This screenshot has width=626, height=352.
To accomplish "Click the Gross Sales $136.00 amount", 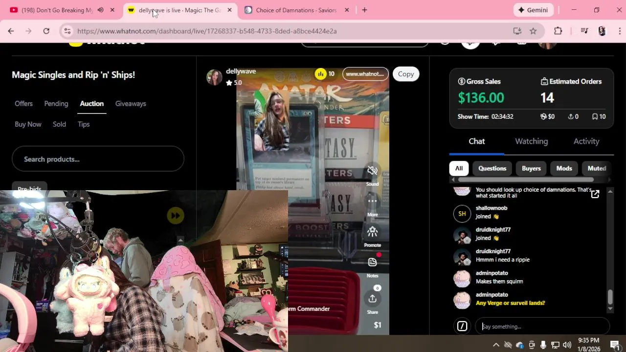I will tap(481, 98).
